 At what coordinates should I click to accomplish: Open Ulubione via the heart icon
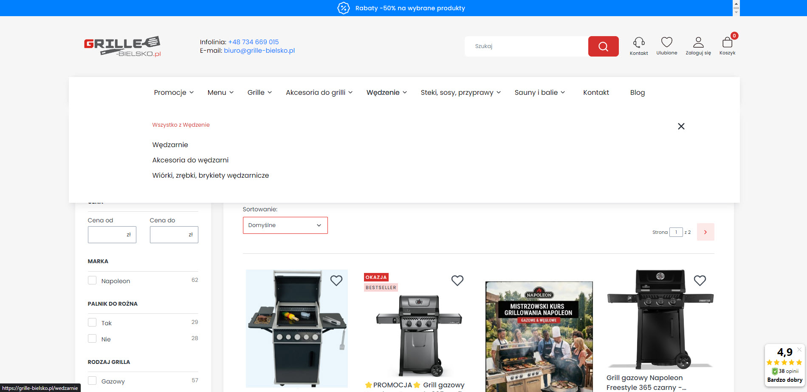click(x=667, y=43)
